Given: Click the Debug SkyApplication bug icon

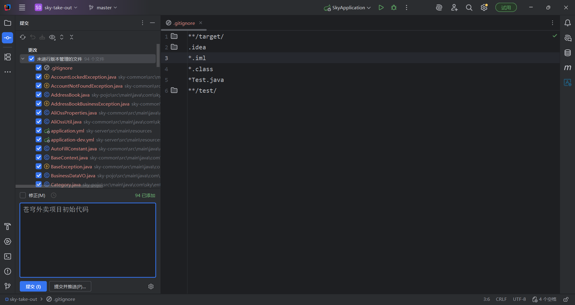Looking at the screenshot, I should point(394,8).
